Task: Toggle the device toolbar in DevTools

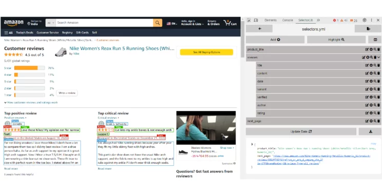Action: (x=256, y=20)
